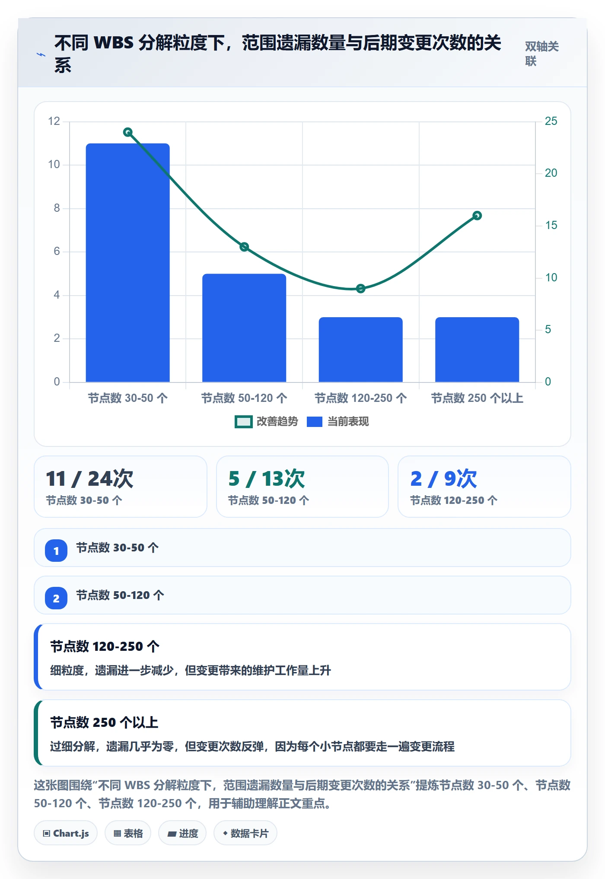This screenshot has height=879, width=605.
Task: Select the "11 / 24次" stat card
Action: click(x=121, y=487)
